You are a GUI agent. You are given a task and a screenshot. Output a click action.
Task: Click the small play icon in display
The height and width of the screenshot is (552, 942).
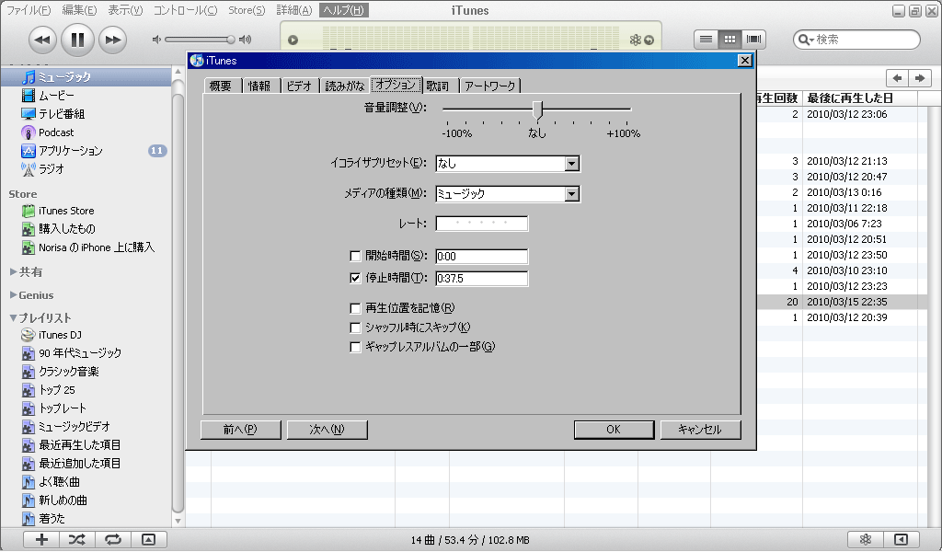pyautogui.click(x=293, y=40)
